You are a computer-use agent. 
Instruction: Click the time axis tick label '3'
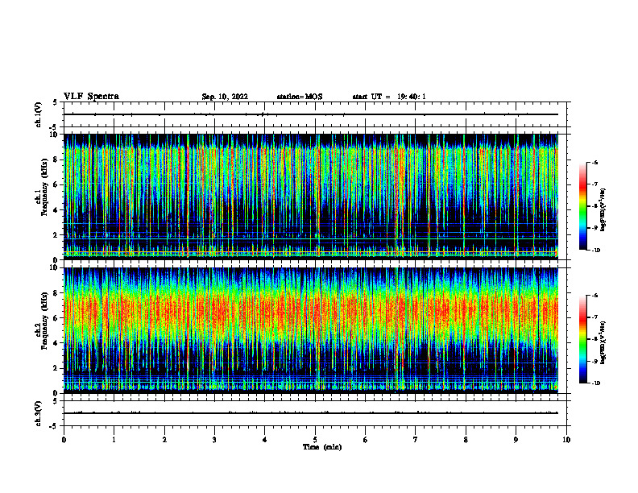tap(214, 440)
